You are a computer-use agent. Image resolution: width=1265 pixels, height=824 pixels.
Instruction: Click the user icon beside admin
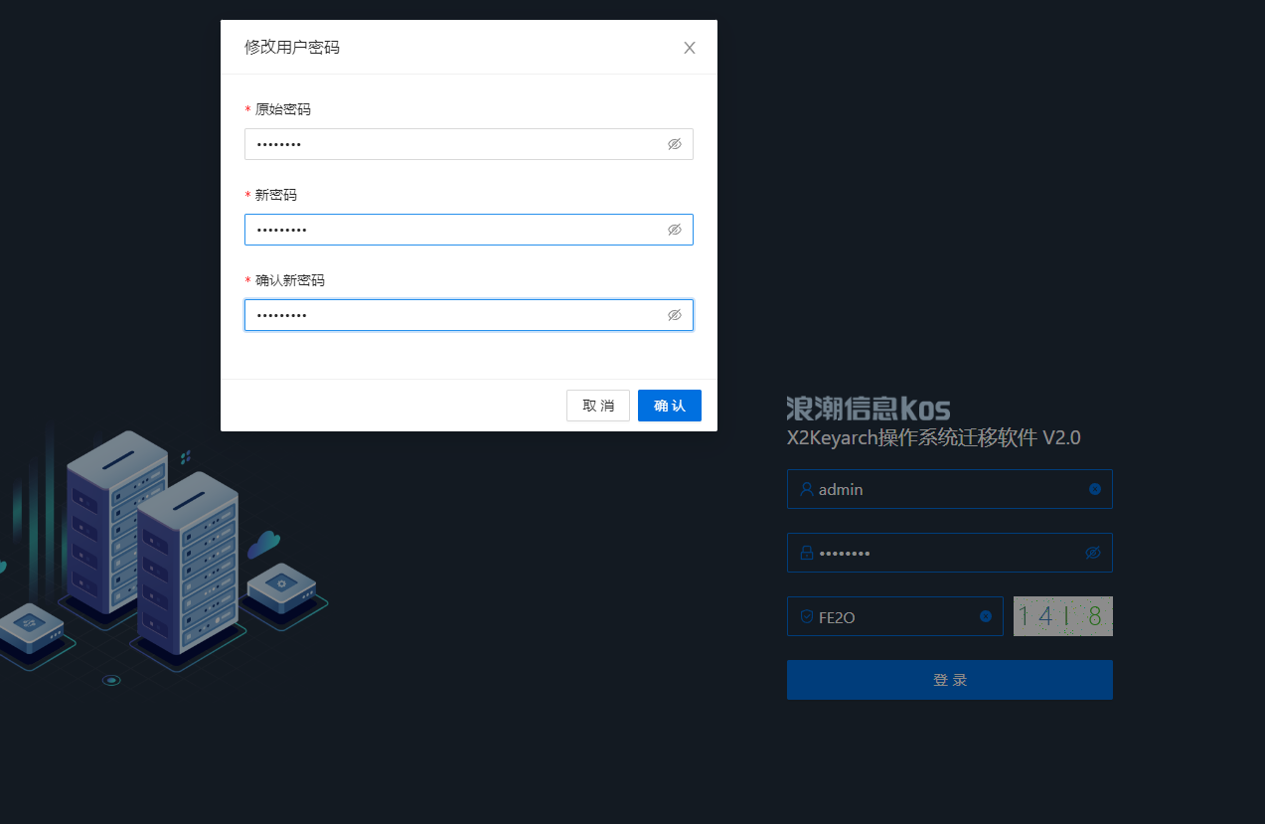(x=806, y=489)
